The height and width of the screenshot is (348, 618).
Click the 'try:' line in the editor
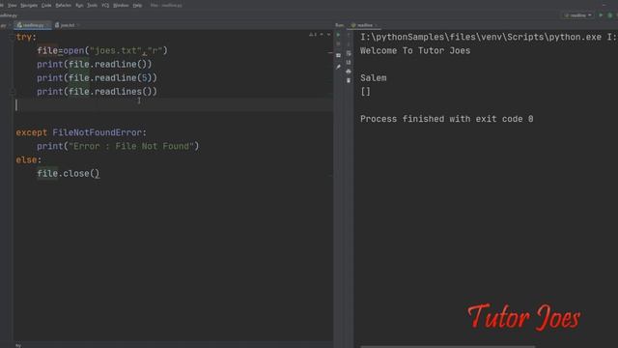tap(26, 37)
